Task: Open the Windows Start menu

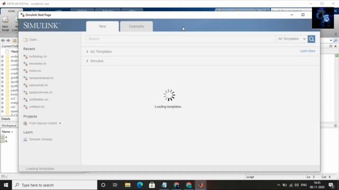Action: [x=6, y=185]
